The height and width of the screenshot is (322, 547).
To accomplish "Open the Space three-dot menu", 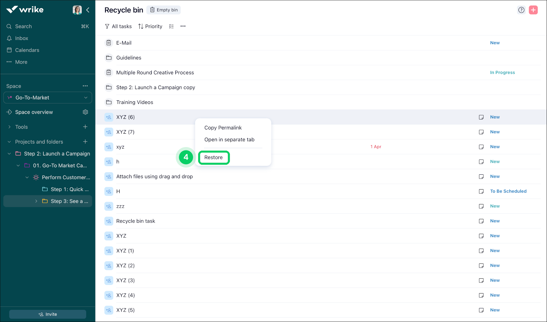I will click(85, 86).
